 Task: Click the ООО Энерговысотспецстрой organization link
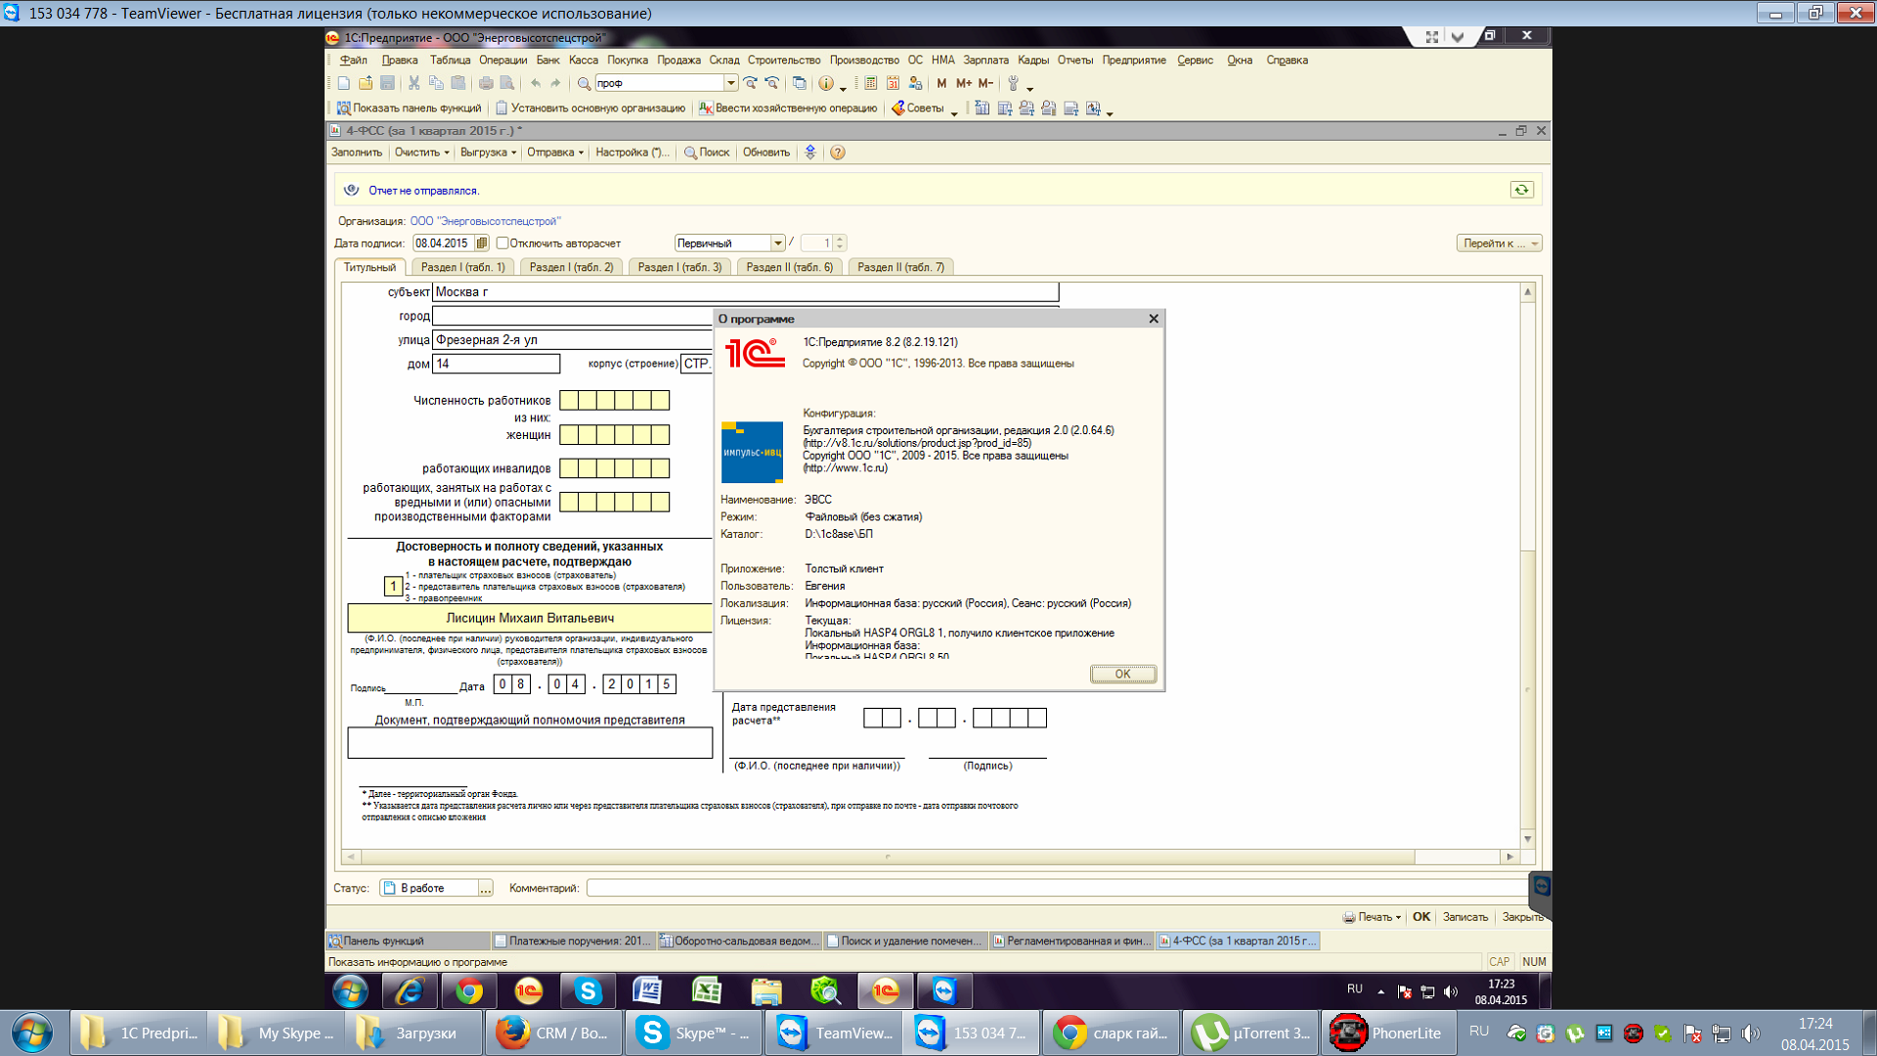tap(485, 222)
